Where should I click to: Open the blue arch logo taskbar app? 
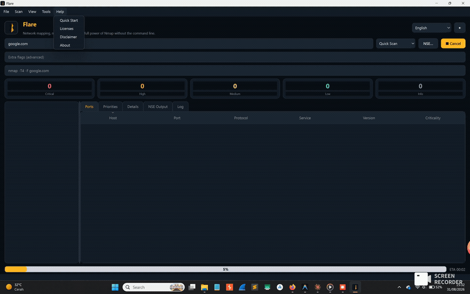305,287
